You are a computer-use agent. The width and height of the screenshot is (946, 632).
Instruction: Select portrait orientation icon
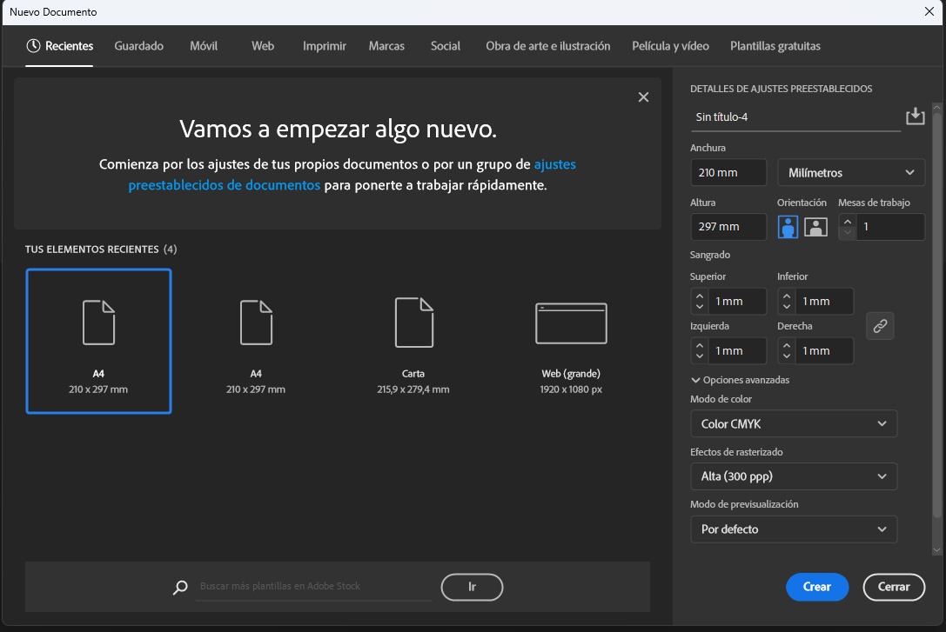[788, 228]
